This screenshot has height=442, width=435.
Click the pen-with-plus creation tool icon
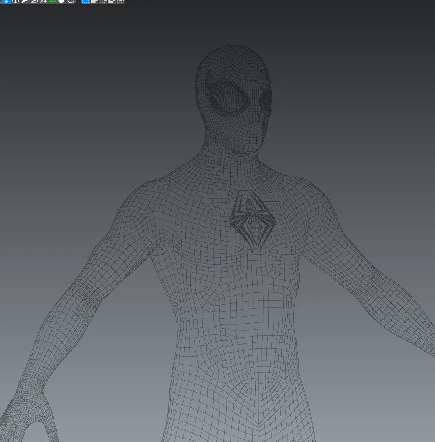click(x=43, y=2)
